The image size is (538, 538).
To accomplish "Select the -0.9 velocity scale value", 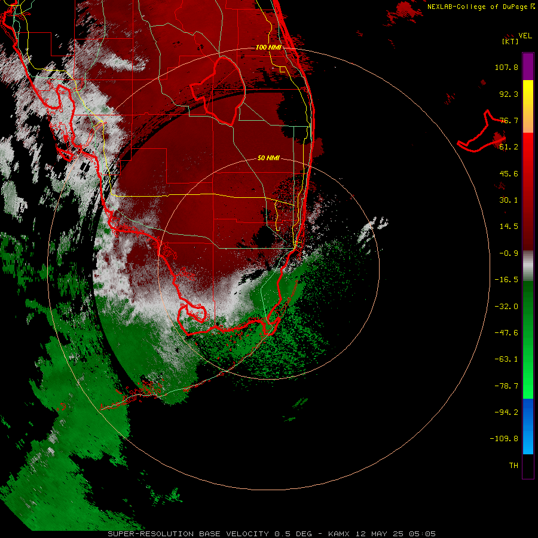I will tap(509, 253).
